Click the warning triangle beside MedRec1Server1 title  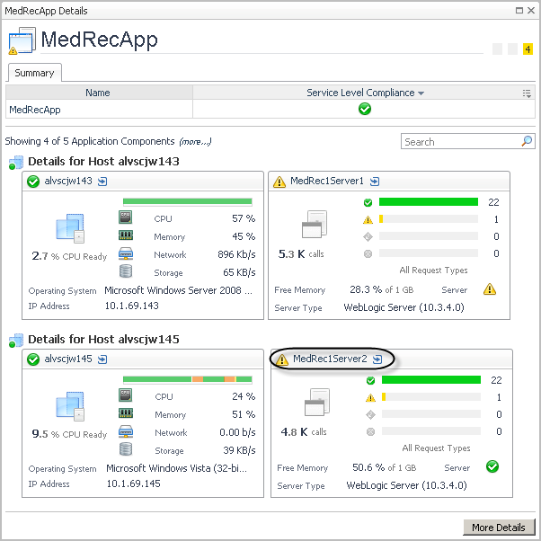tap(279, 182)
